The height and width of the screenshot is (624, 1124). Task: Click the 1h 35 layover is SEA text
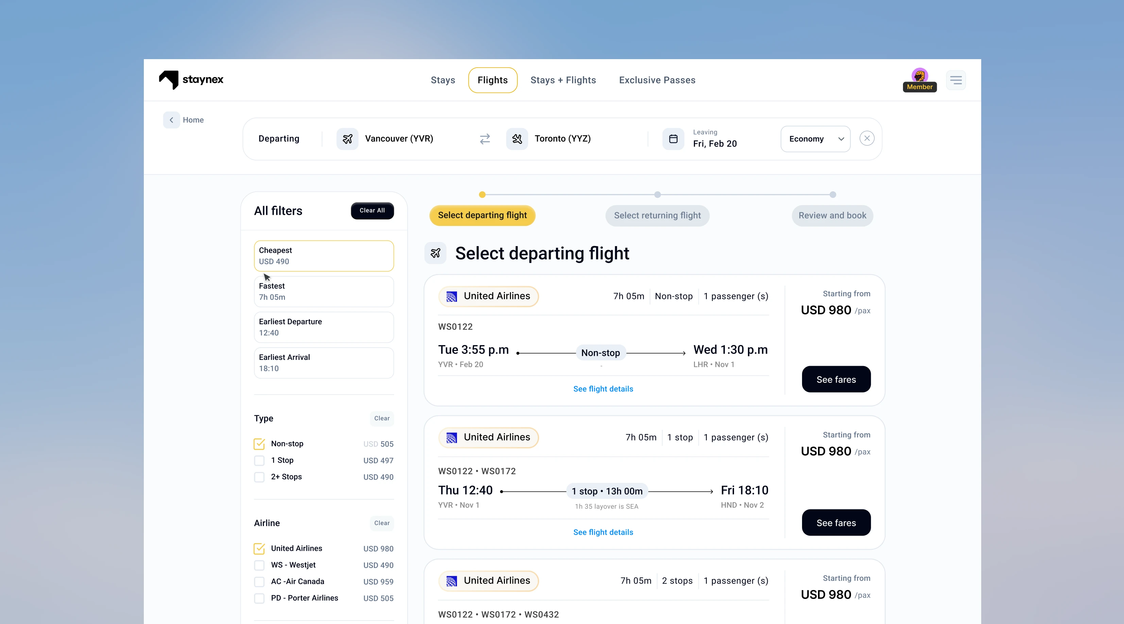click(607, 507)
